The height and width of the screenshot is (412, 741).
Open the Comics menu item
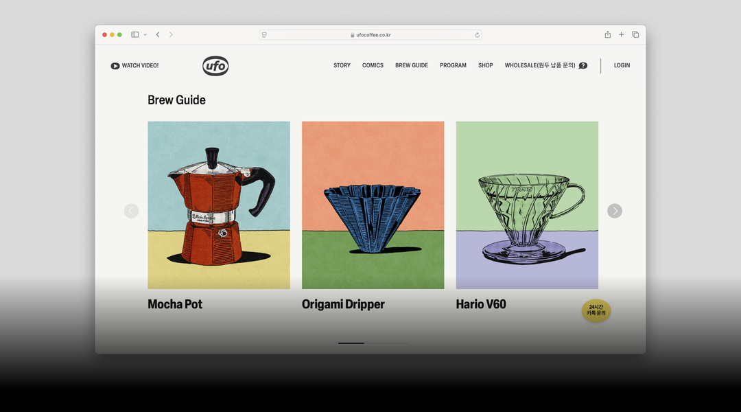pos(373,65)
